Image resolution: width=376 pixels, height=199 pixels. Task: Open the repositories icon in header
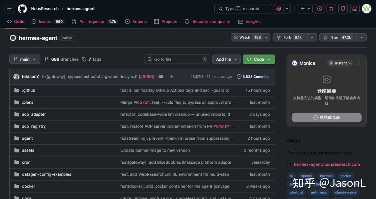tap(343, 9)
